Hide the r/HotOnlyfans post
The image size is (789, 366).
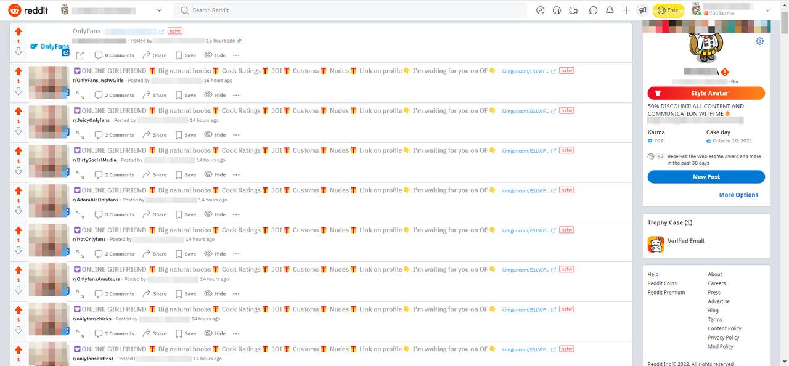[215, 254]
